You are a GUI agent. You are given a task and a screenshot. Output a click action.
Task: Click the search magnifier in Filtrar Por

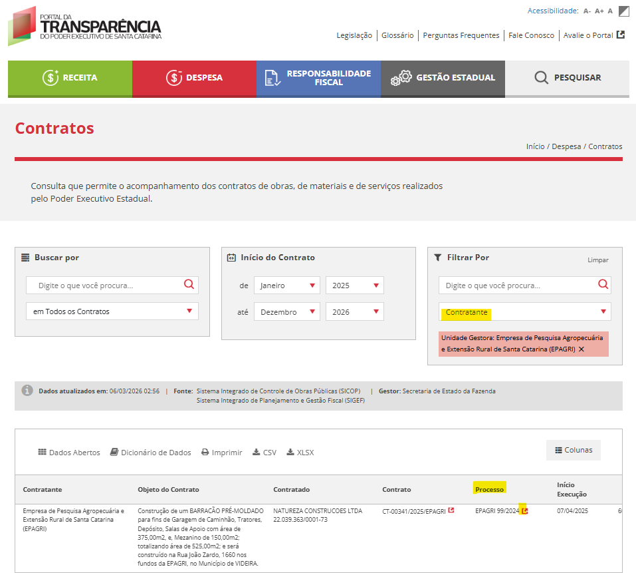[602, 285]
